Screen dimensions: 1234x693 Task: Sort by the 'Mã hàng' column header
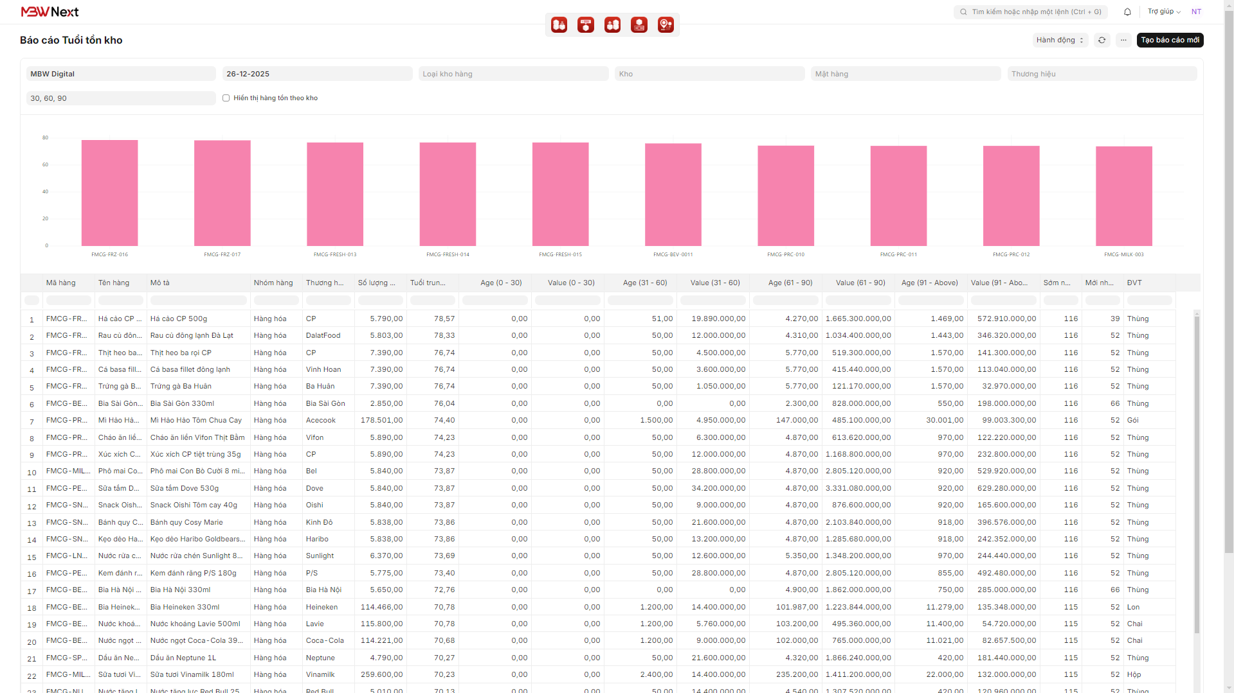61,283
